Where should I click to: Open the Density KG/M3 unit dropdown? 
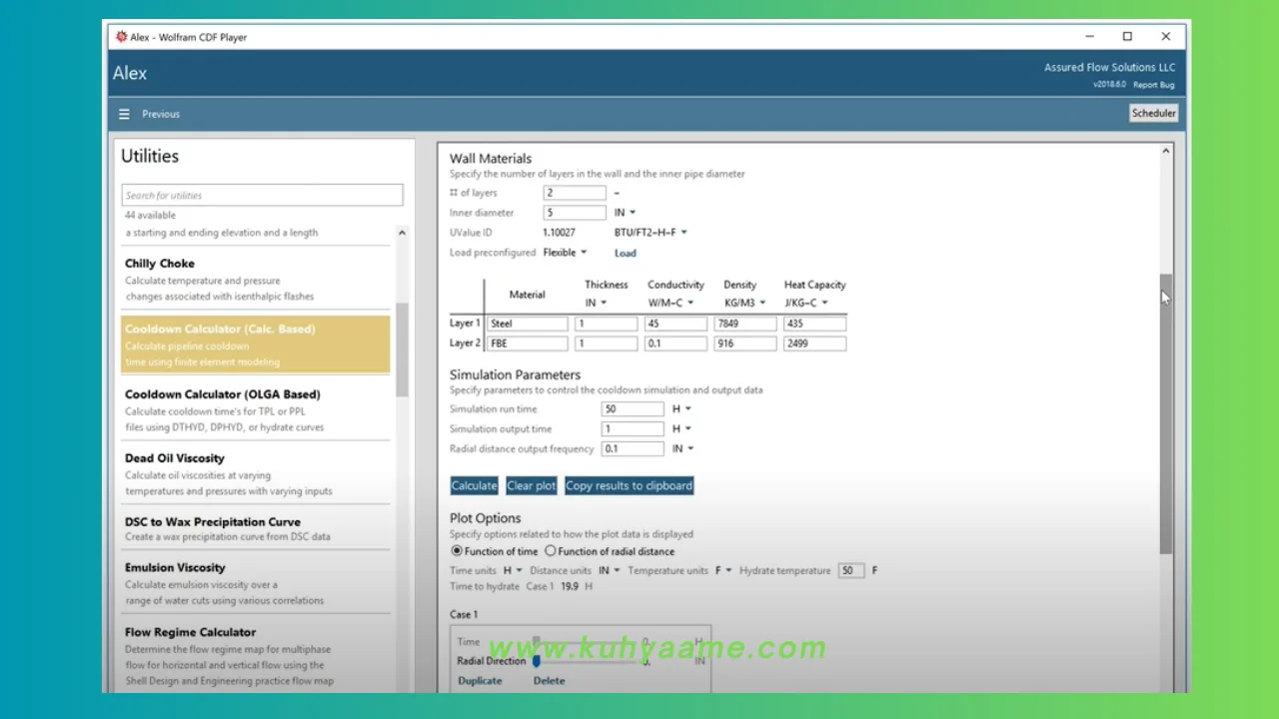pos(745,303)
